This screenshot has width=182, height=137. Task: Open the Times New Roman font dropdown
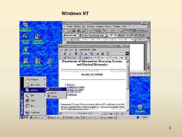pyautogui.click(x=106, y=35)
